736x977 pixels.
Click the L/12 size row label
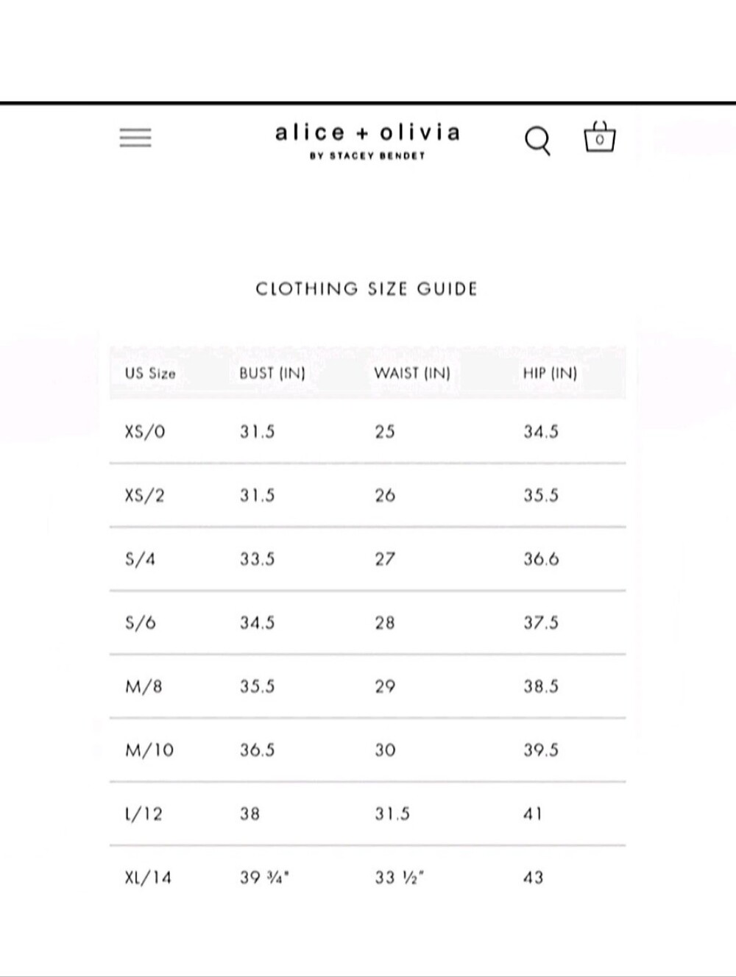click(x=144, y=814)
